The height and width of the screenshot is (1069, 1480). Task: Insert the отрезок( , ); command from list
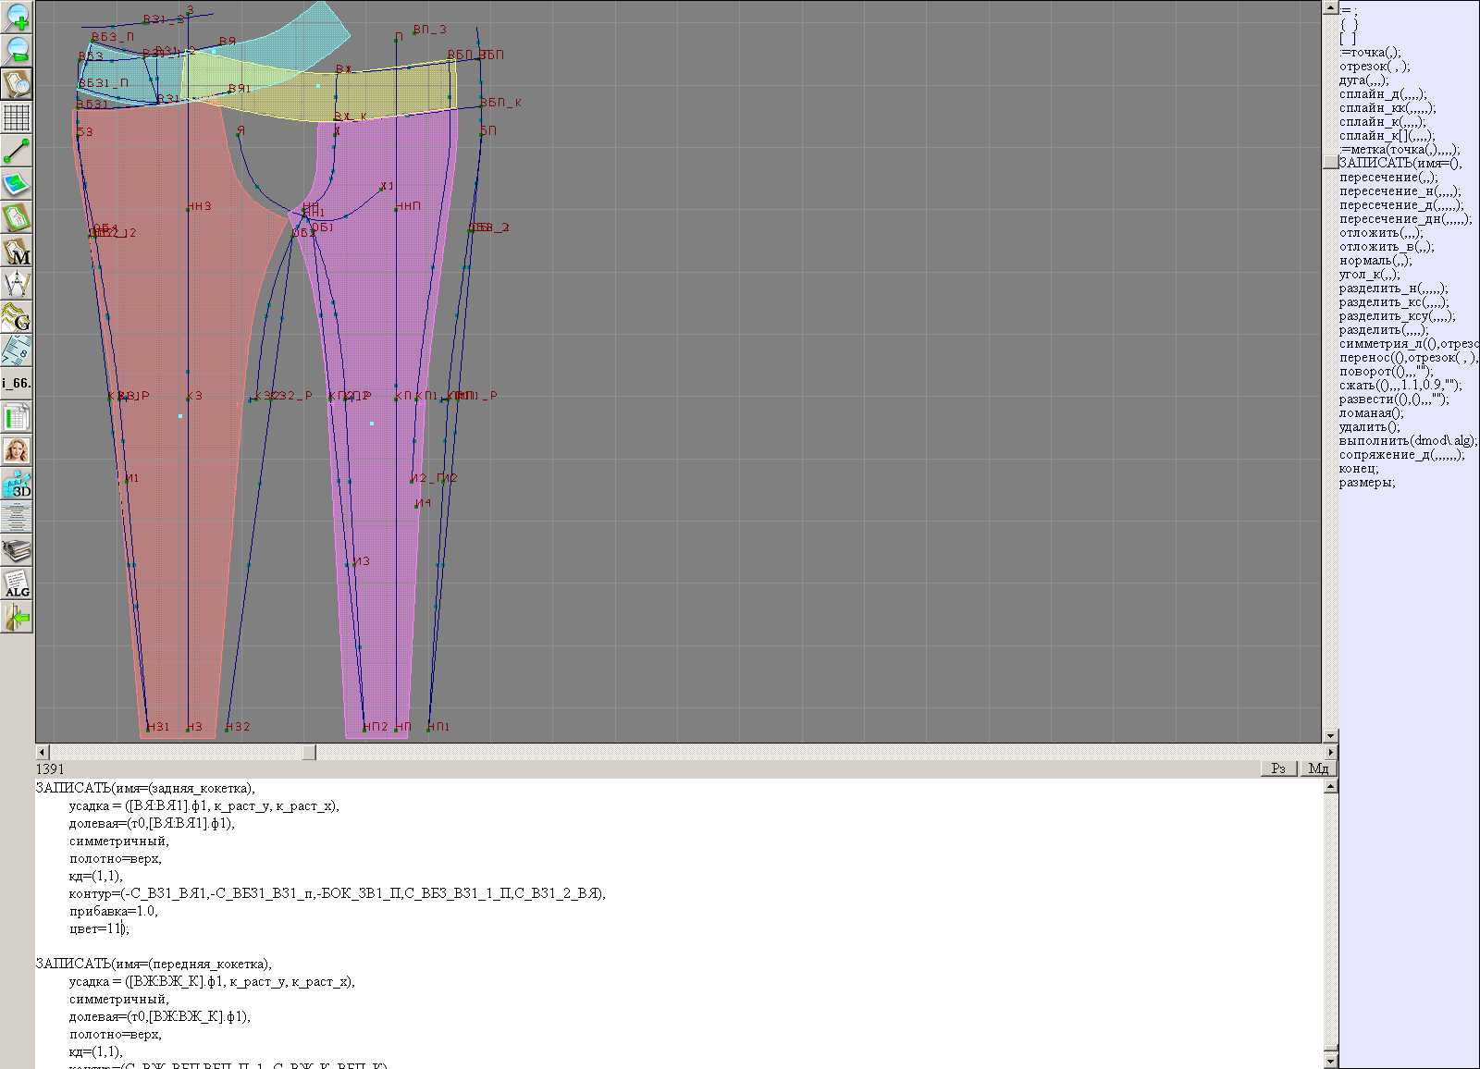[x=1375, y=67]
